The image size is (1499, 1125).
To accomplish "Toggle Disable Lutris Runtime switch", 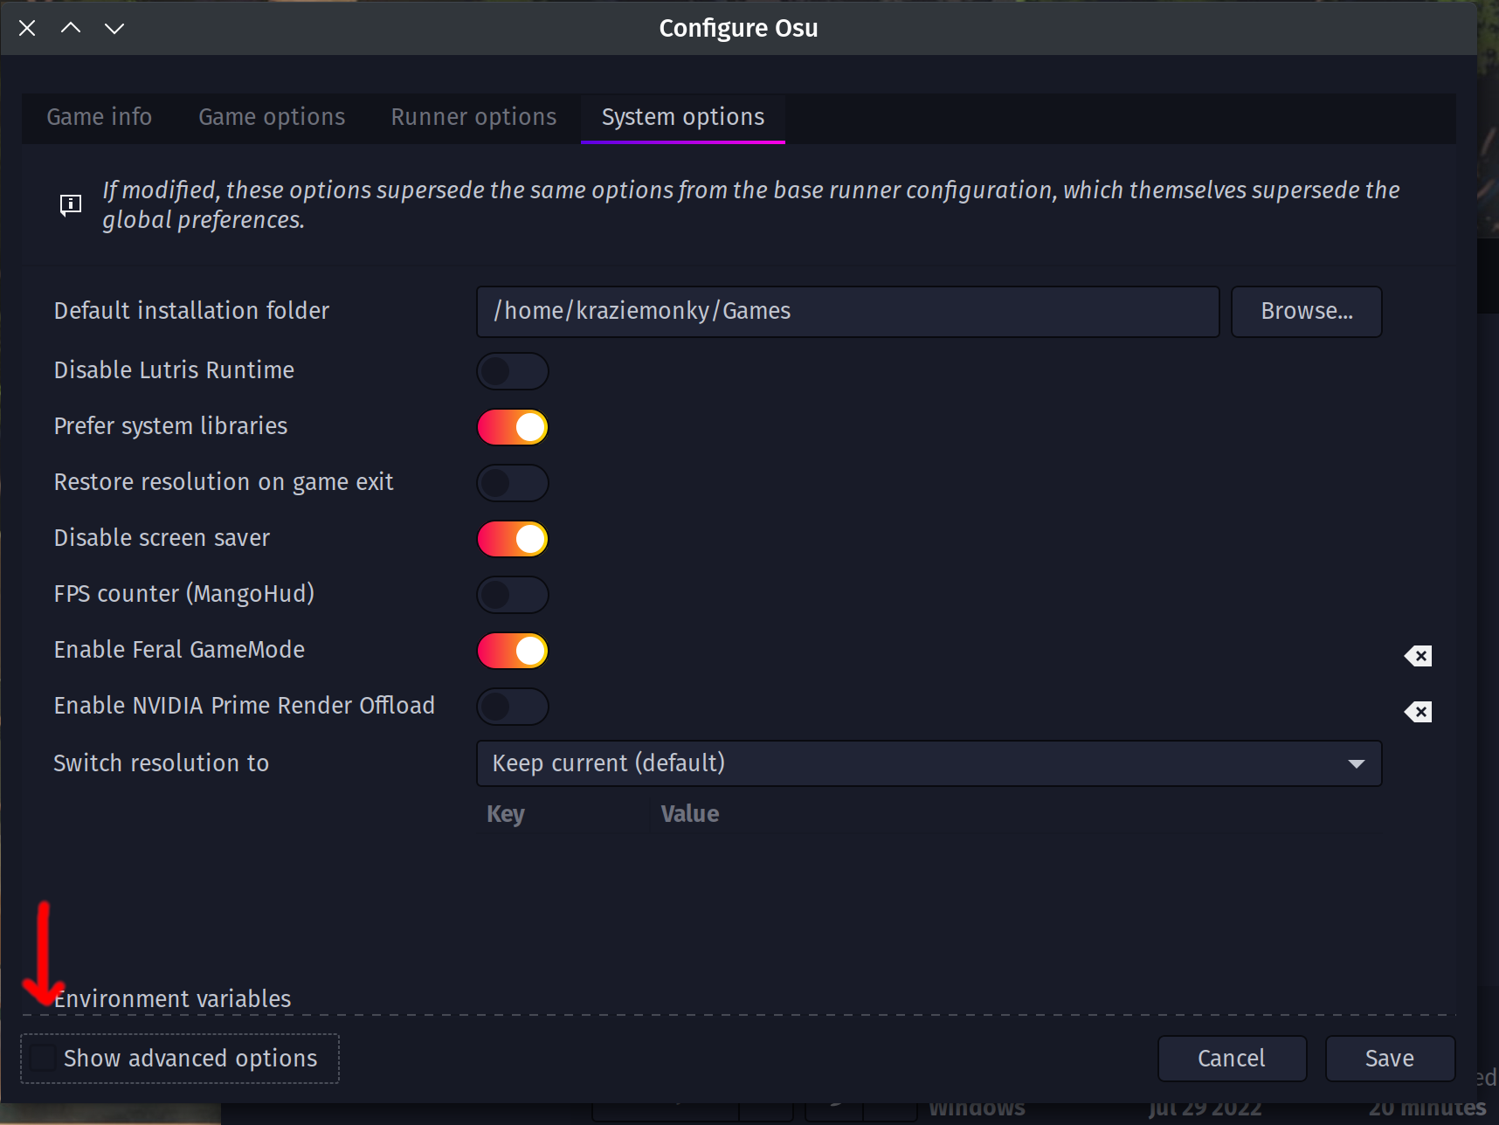I will click(513, 371).
